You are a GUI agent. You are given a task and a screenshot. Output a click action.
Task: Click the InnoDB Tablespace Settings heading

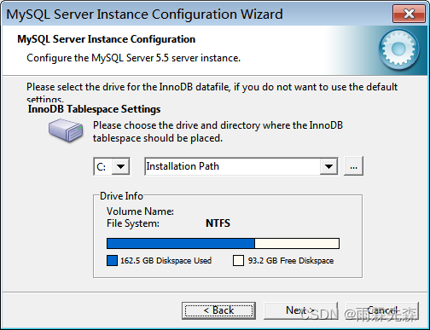pyautogui.click(x=94, y=109)
